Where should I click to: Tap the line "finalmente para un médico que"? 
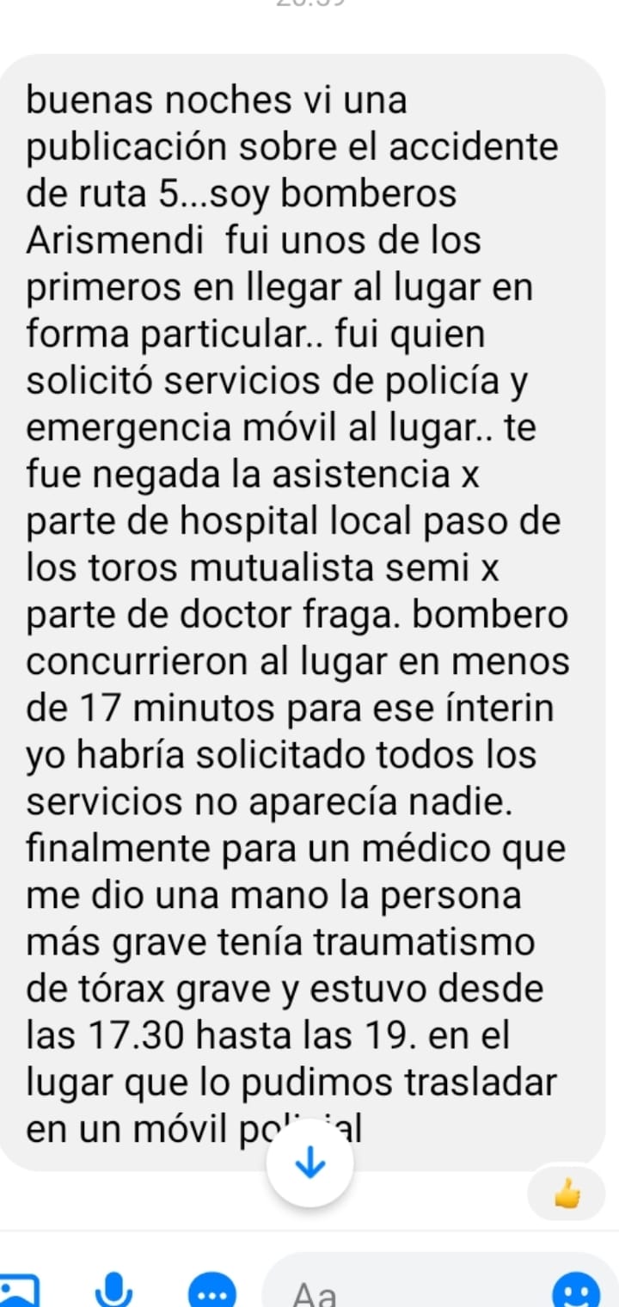(297, 850)
